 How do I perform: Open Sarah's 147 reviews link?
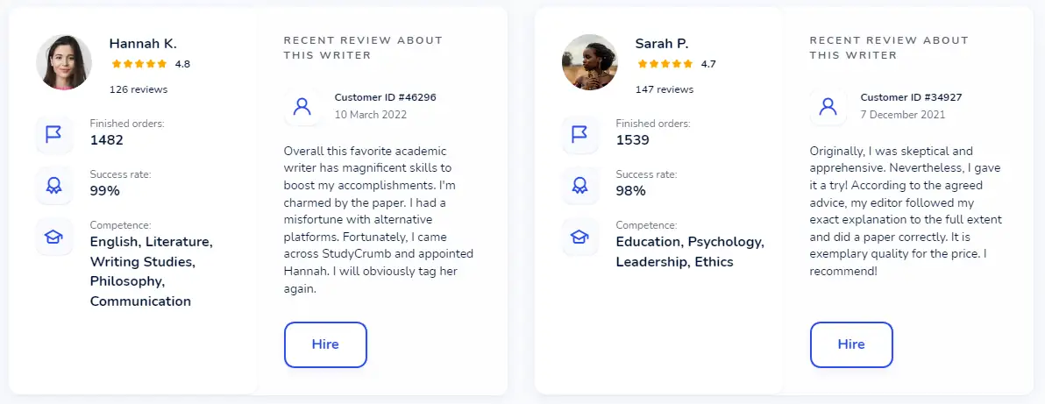pyautogui.click(x=665, y=89)
